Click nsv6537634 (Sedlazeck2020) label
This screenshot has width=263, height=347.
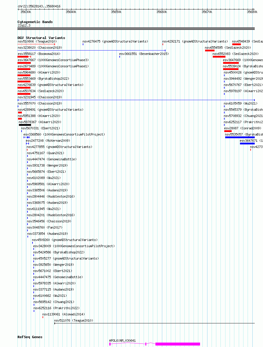pyautogui.click(x=41, y=91)
